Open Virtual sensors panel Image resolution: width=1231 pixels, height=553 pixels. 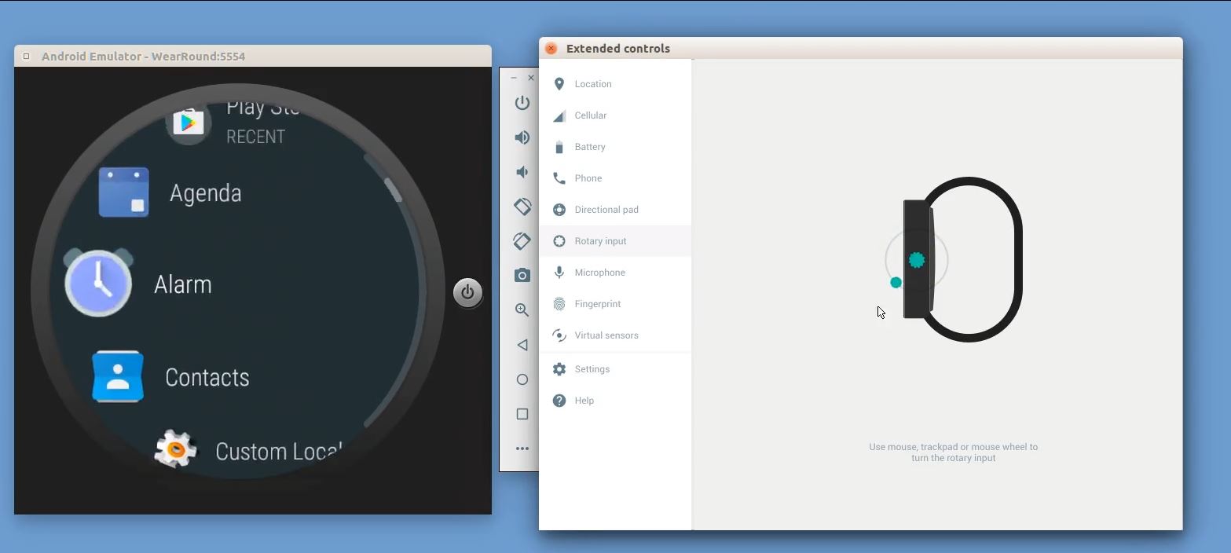click(x=606, y=335)
